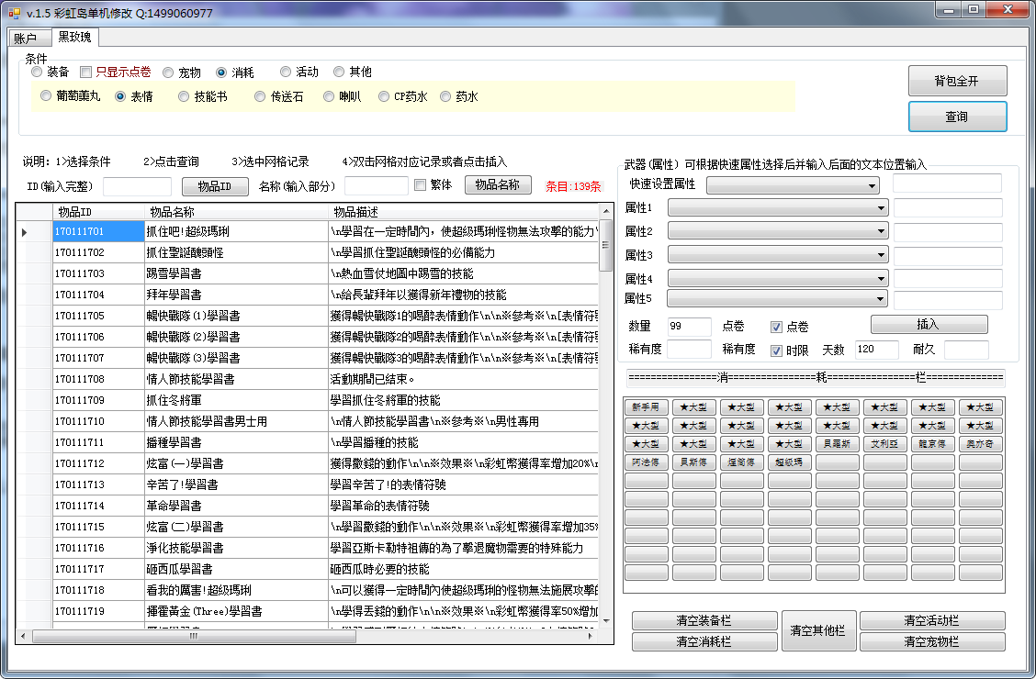Click the 物品ID search button
Image resolution: width=1036 pixels, height=679 pixels.
pos(215,187)
